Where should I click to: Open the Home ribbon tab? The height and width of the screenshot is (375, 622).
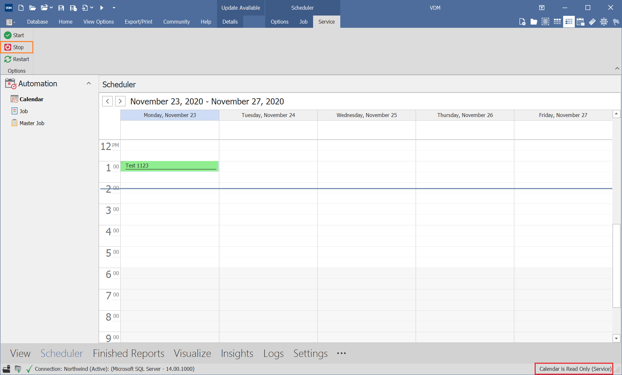tap(66, 22)
